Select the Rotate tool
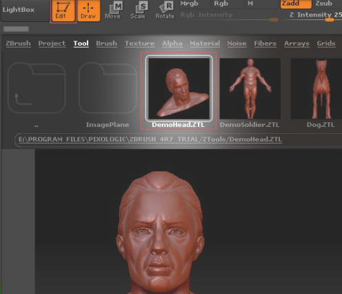The width and height of the screenshot is (342, 294). [165, 11]
